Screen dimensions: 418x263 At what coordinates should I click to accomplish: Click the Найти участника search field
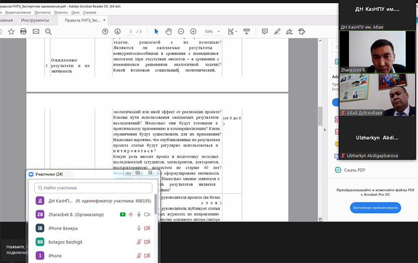click(x=93, y=188)
